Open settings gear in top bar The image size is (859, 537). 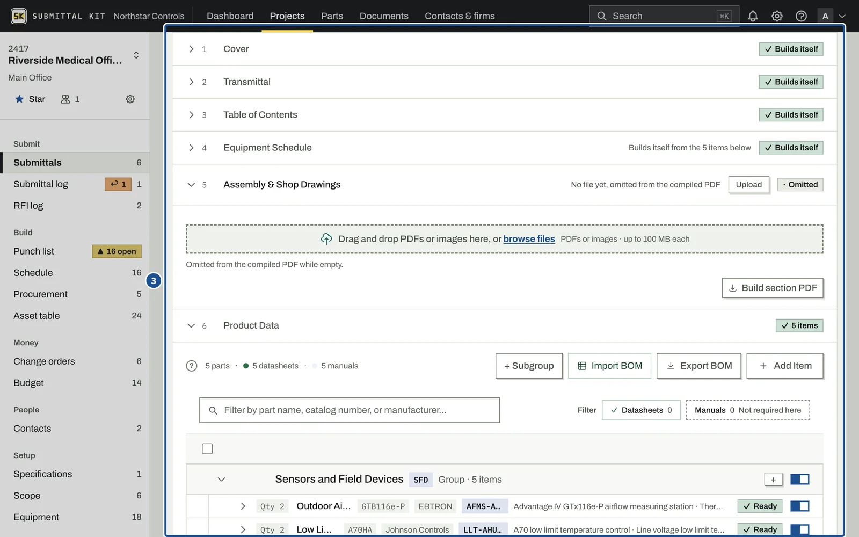[777, 16]
